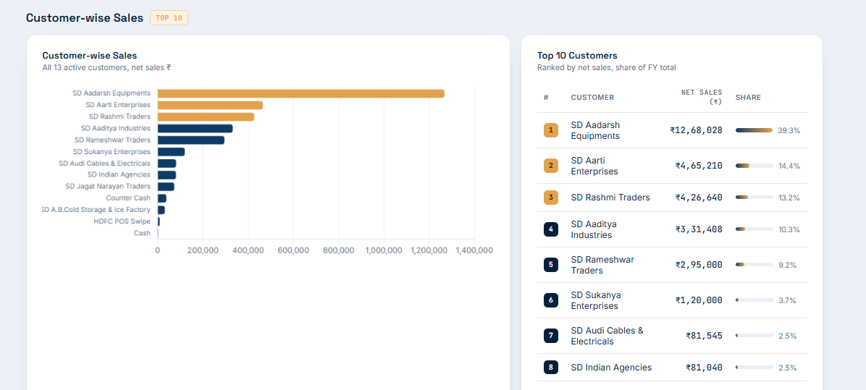This screenshot has width=866, height=390.
Task: Select the SD Audi Cables & Electricals bar
Action: click(167, 164)
